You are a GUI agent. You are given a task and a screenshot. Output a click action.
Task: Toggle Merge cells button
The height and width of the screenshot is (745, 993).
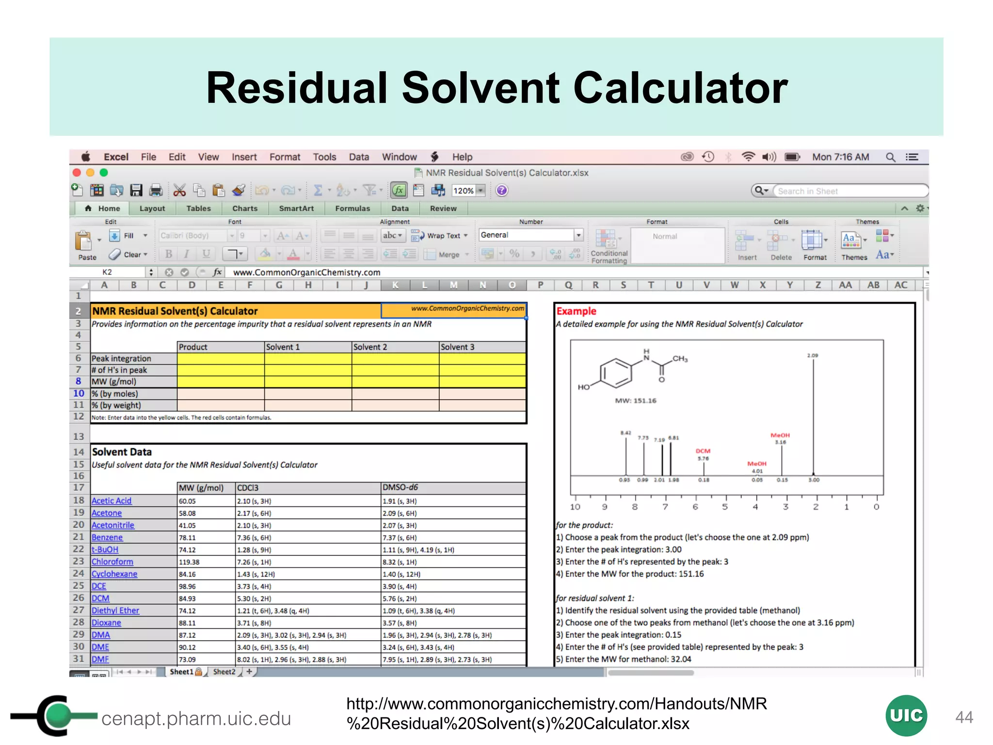pyautogui.click(x=446, y=255)
